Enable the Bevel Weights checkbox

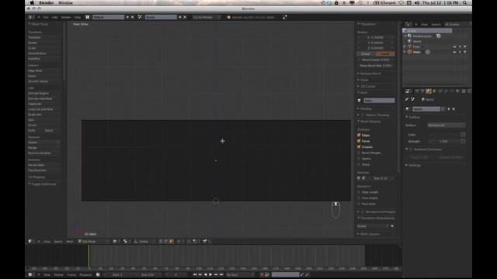[359, 153]
